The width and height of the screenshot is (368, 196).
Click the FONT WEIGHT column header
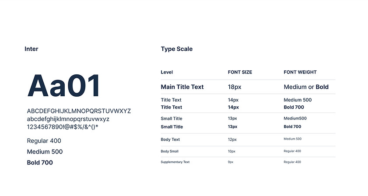[300, 72]
